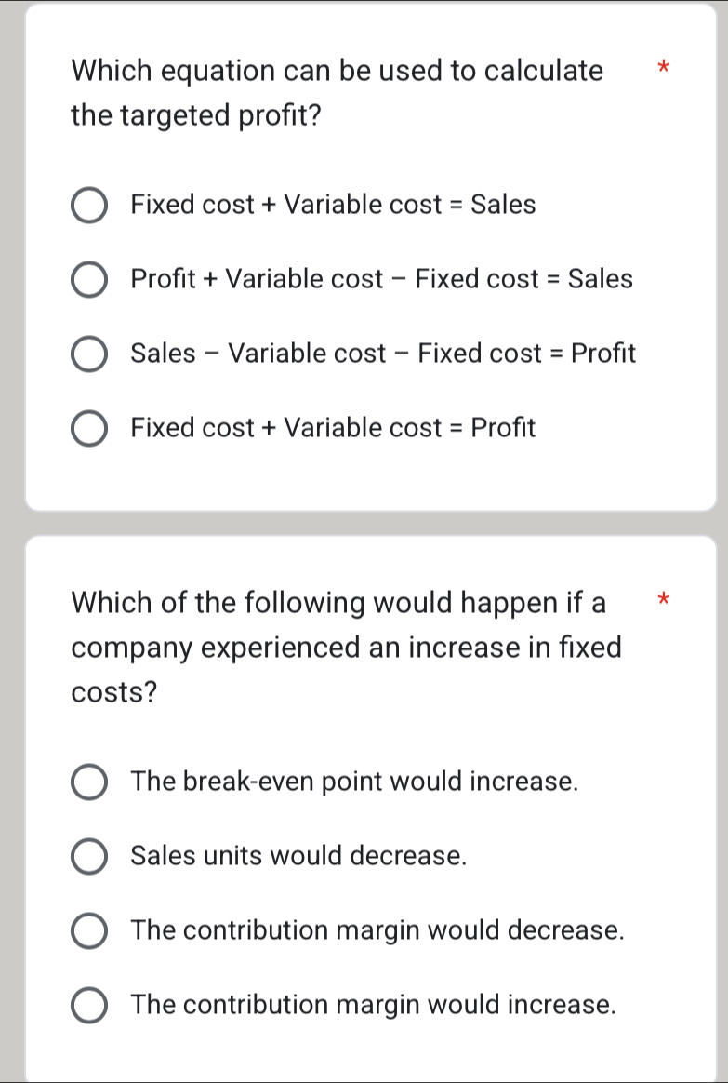Click the 'The contribution margin would increase.' option text

[375, 1005]
